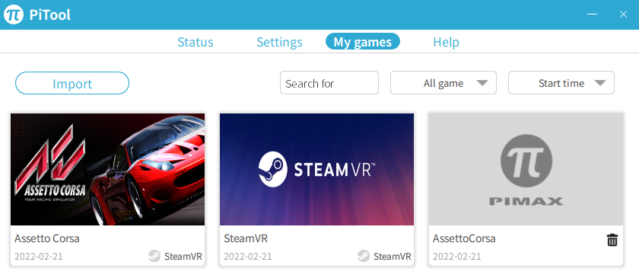This screenshot has width=639, height=278.
Task: Click SteamVR platform label on SteamVR card
Action: click(393, 257)
